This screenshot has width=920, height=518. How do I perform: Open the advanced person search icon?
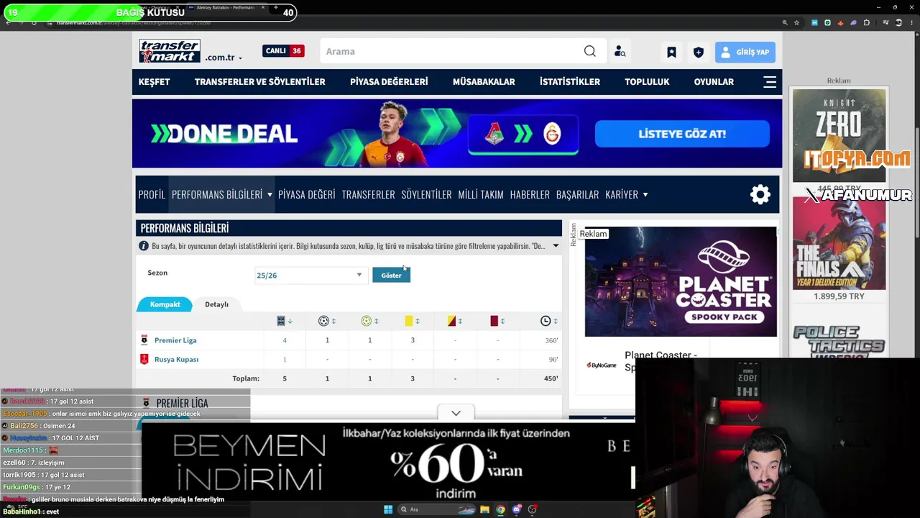(620, 52)
